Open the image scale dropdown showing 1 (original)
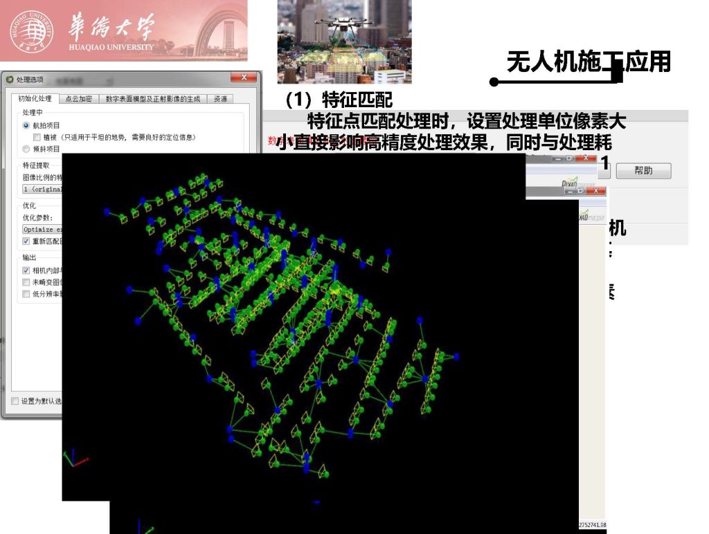709x534 pixels. pyautogui.click(x=42, y=189)
